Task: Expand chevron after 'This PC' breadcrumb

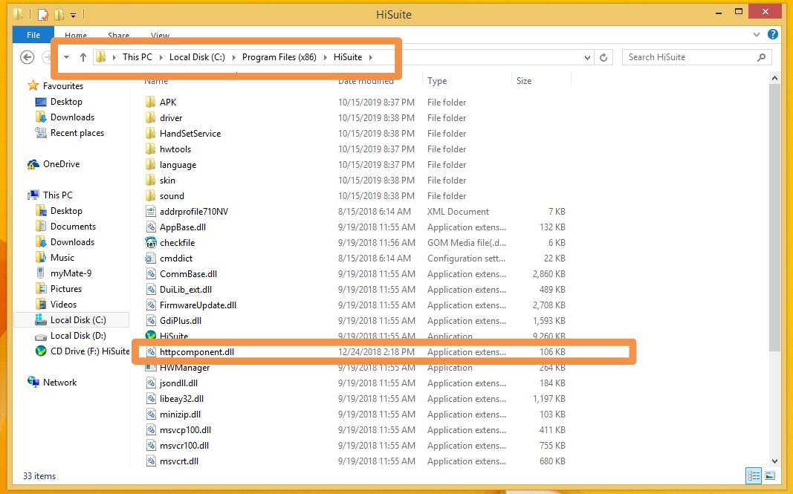Action: (x=161, y=57)
